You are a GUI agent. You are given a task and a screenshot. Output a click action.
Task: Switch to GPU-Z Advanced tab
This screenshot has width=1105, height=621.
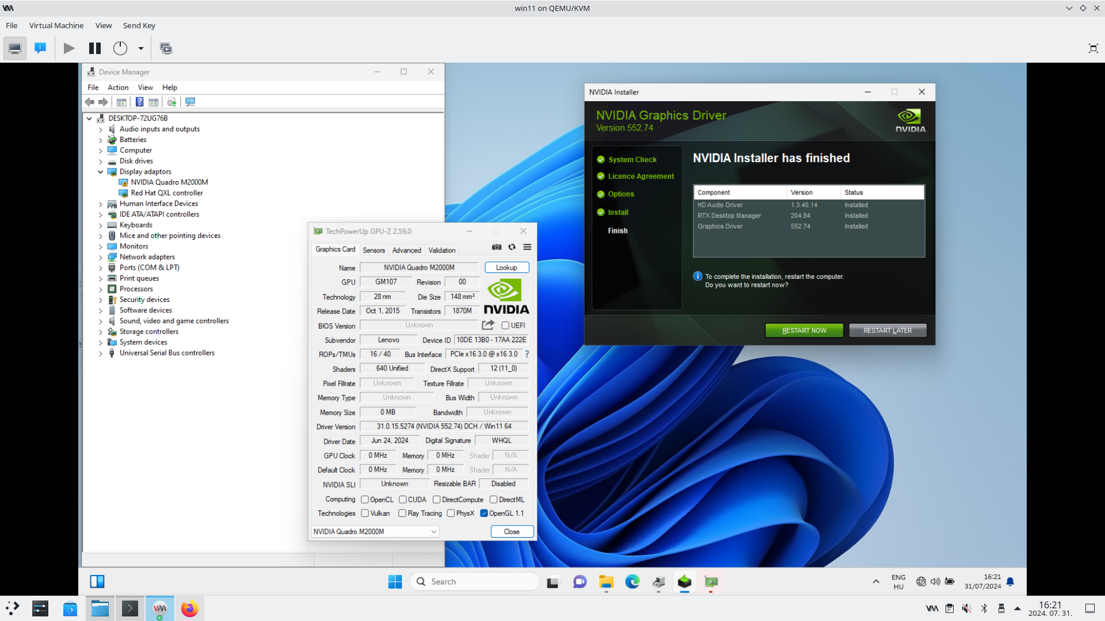[406, 250]
